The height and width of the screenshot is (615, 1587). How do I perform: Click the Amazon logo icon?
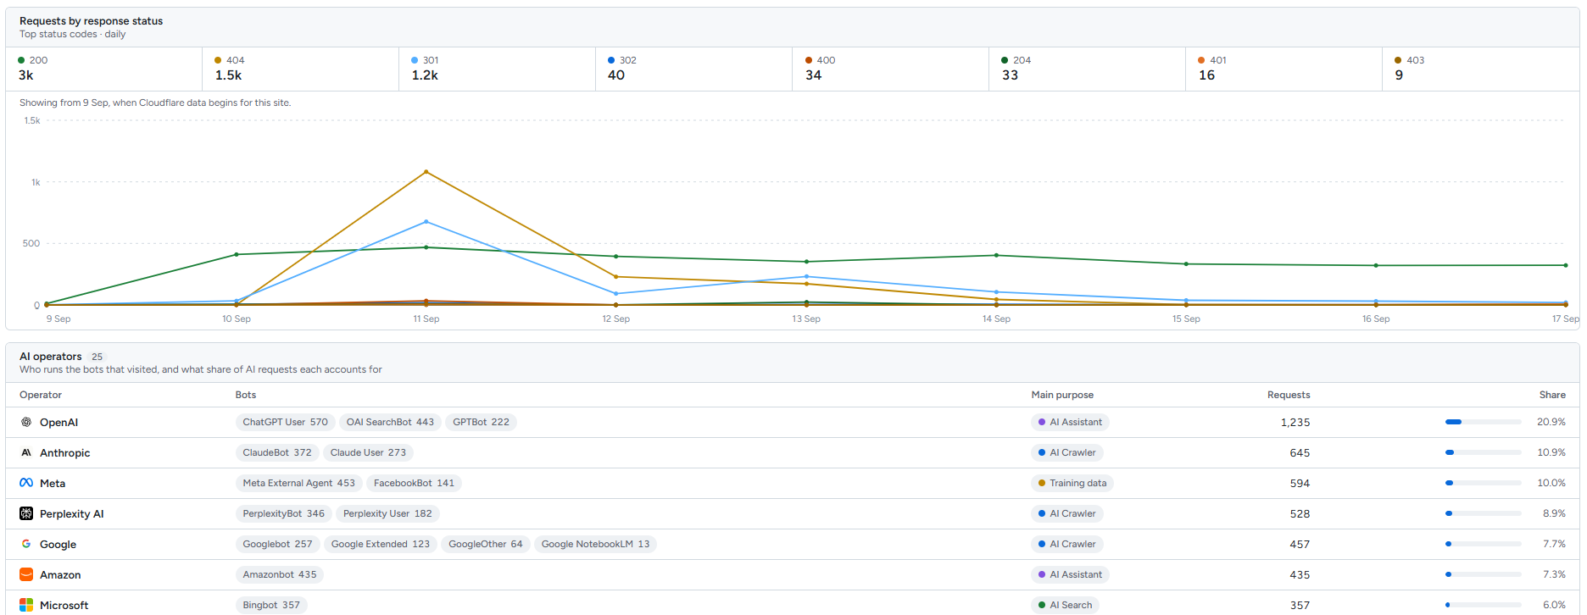(26, 574)
